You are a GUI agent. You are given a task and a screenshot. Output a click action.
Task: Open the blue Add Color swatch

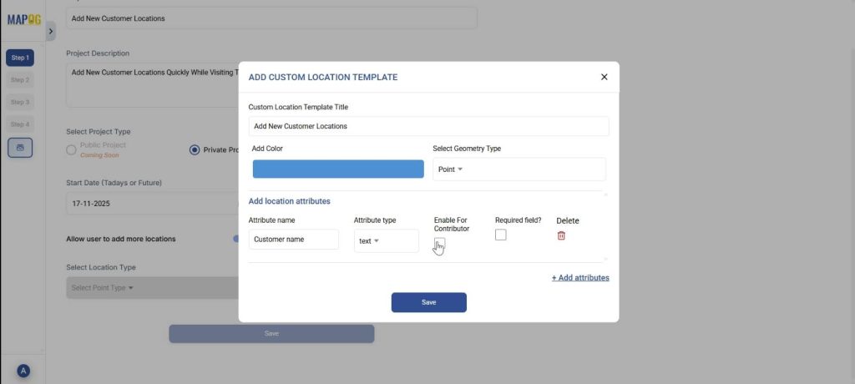click(x=338, y=169)
